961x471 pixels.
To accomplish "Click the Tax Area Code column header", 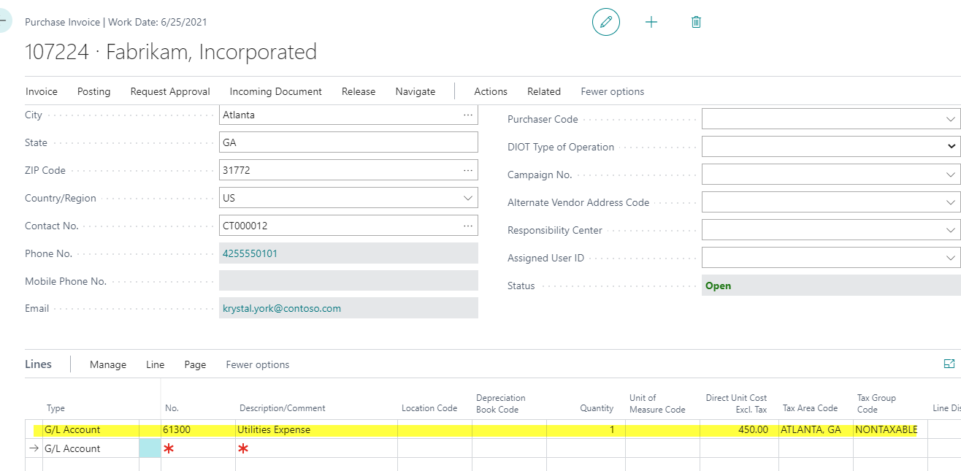I will pos(810,408).
